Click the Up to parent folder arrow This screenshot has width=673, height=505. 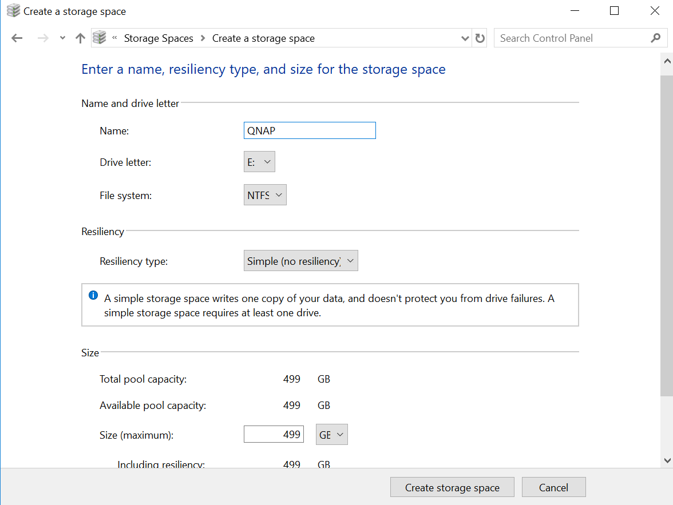[x=80, y=38]
